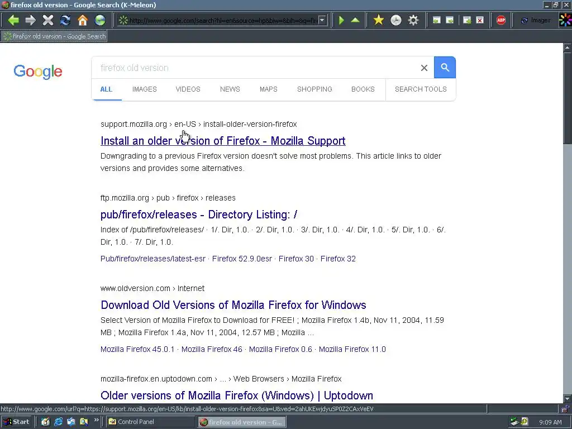
Task: Open the Firefox 30 sublink
Action: (x=296, y=259)
